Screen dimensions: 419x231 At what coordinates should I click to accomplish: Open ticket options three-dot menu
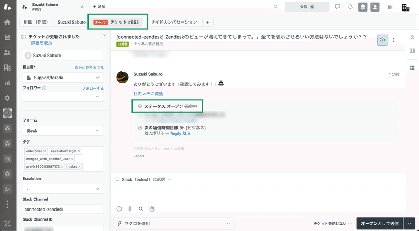coord(393,40)
